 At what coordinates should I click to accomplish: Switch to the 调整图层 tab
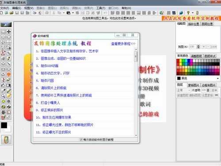tap(196, 56)
